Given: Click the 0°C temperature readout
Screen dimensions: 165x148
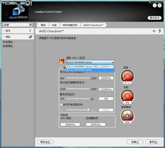Looking at the screenshot, I should click(x=127, y=83).
